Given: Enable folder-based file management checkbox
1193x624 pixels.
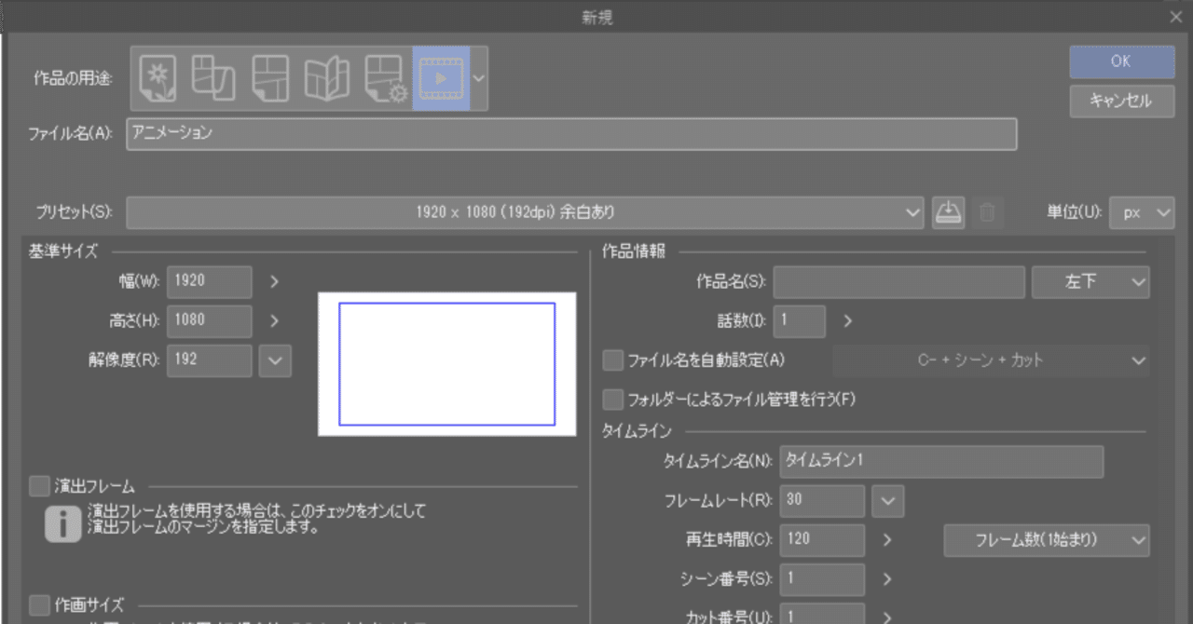Looking at the screenshot, I should [x=612, y=399].
